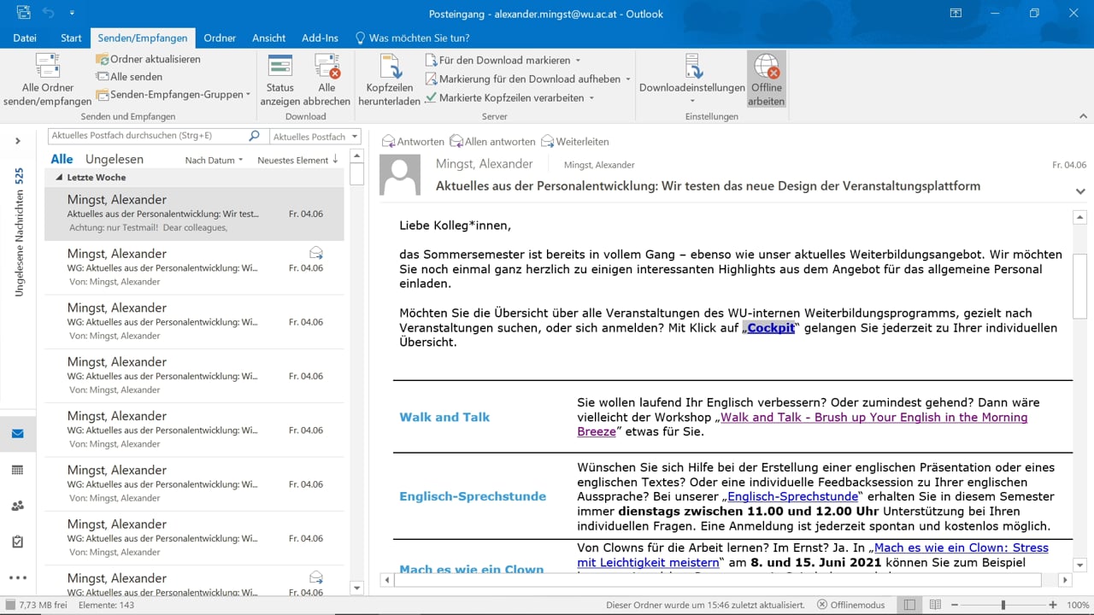Click Ordner aktualisieren in ribbon
Image resolution: width=1094 pixels, height=615 pixels.
(149, 59)
